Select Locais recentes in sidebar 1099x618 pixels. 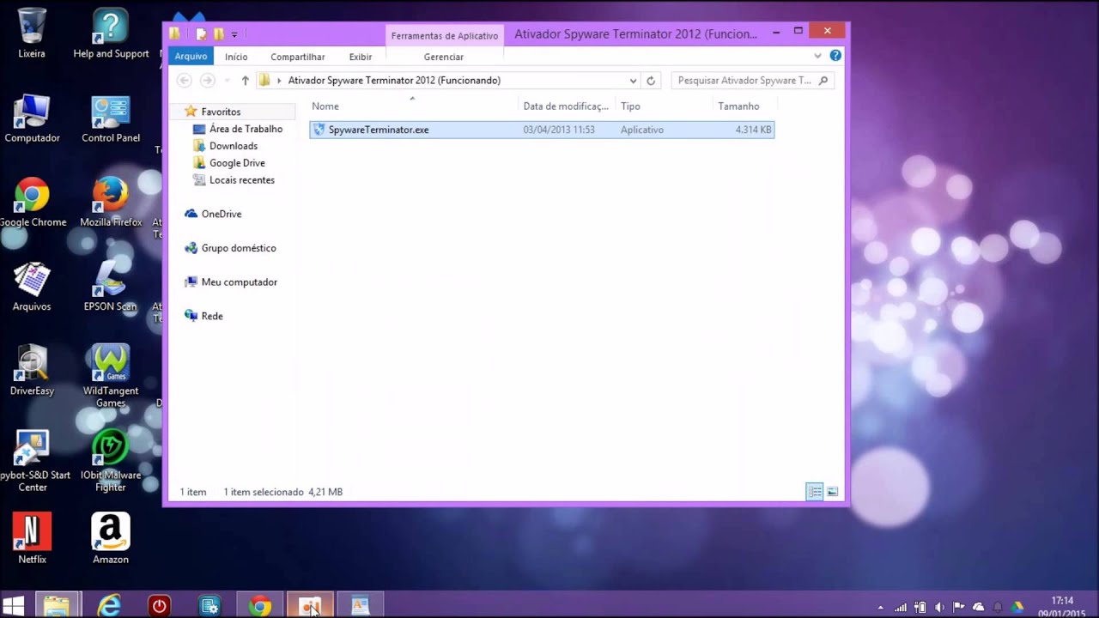(x=234, y=180)
